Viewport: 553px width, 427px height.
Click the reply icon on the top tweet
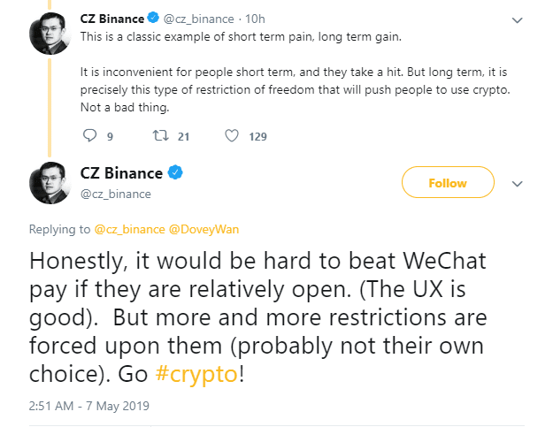pos(88,136)
